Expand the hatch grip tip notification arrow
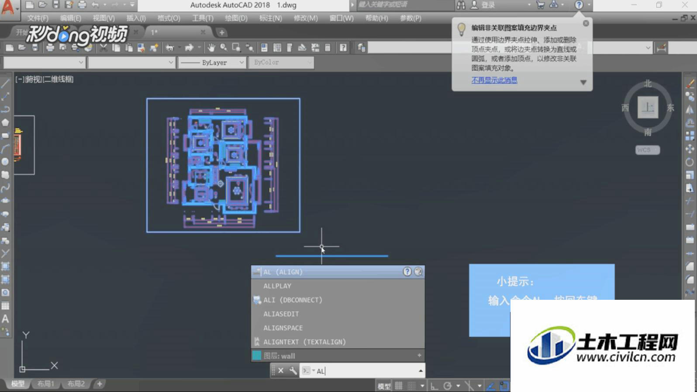697x392 pixels. [x=583, y=82]
